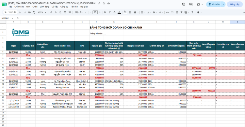Open the Chỉnh sửa menu
This screenshot has width=245, height=127.
tap(19, 7)
